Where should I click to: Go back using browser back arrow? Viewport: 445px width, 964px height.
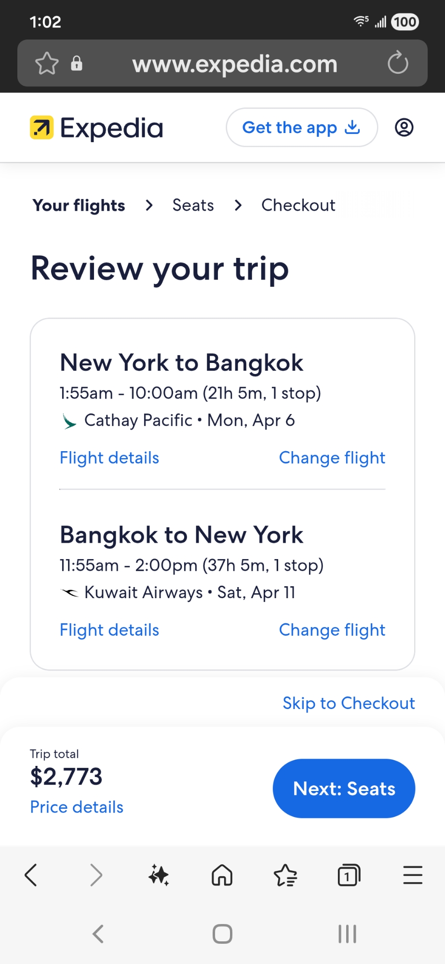tap(31, 875)
